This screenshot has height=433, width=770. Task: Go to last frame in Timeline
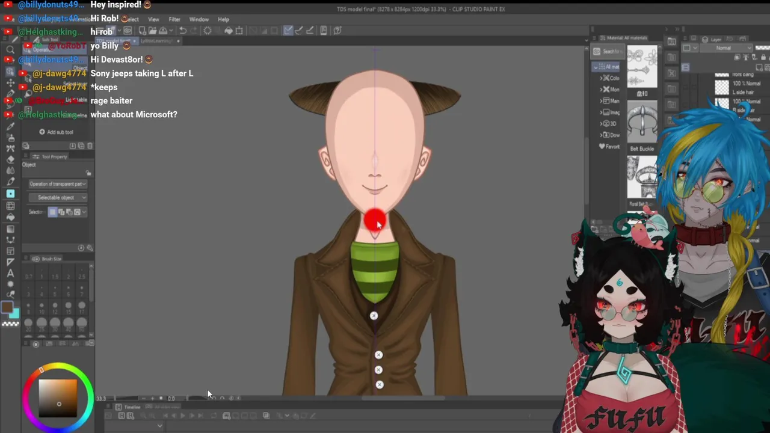point(200,416)
